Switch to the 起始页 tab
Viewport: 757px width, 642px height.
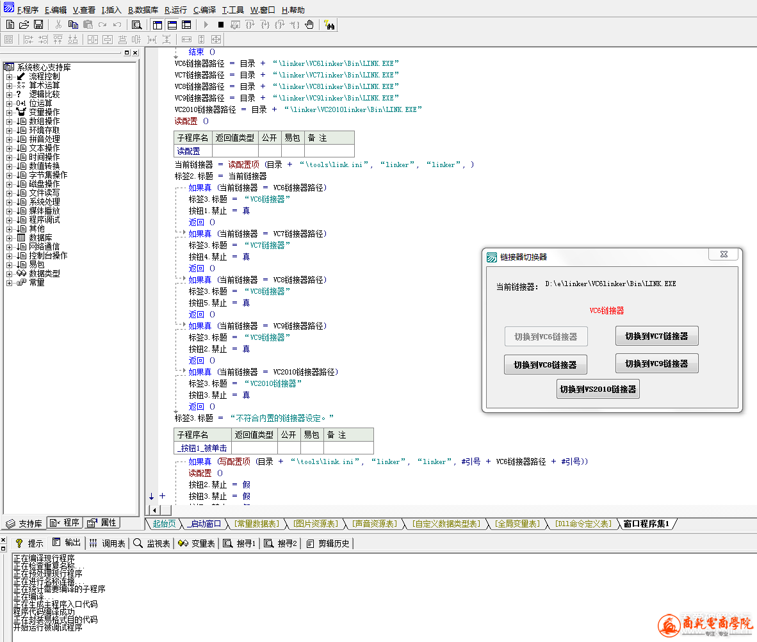[x=164, y=524]
